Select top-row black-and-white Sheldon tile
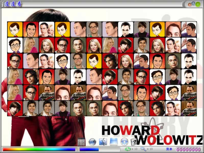This screenshot has height=153, width=204. click(126, 29)
